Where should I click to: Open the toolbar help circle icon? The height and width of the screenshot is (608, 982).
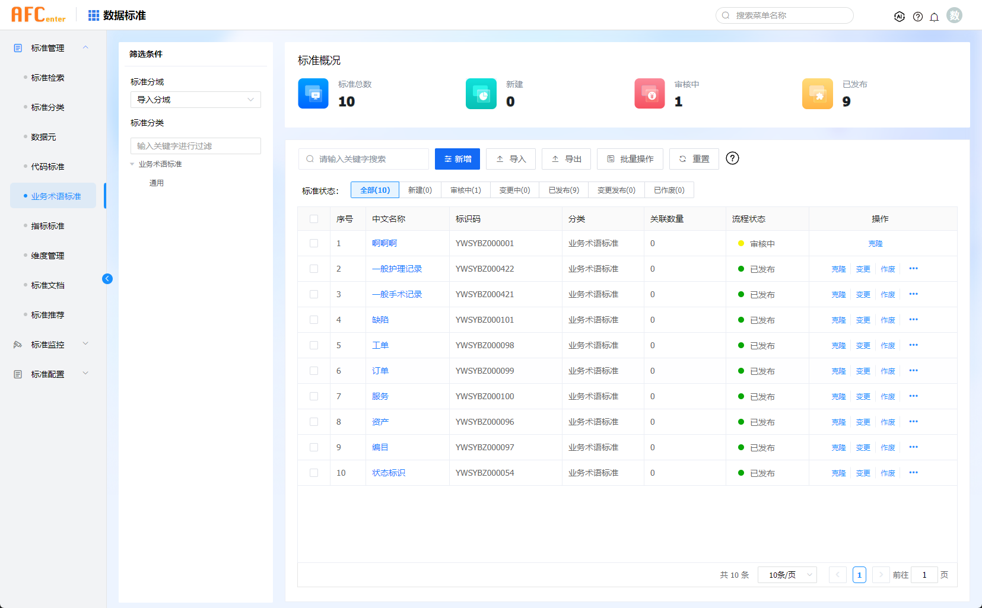coord(733,158)
